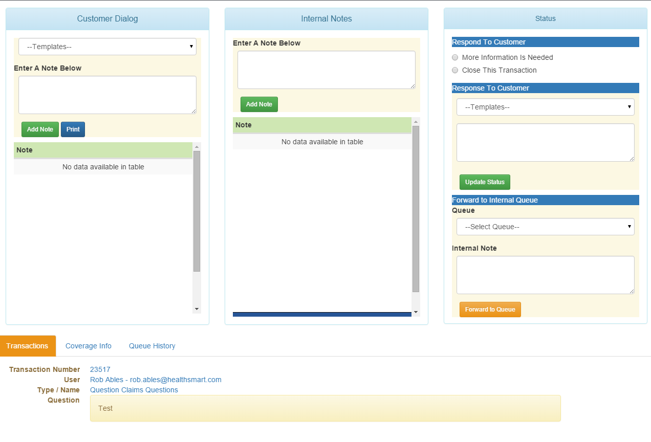
Task: Click the Response To Customer text area
Action: (545, 143)
